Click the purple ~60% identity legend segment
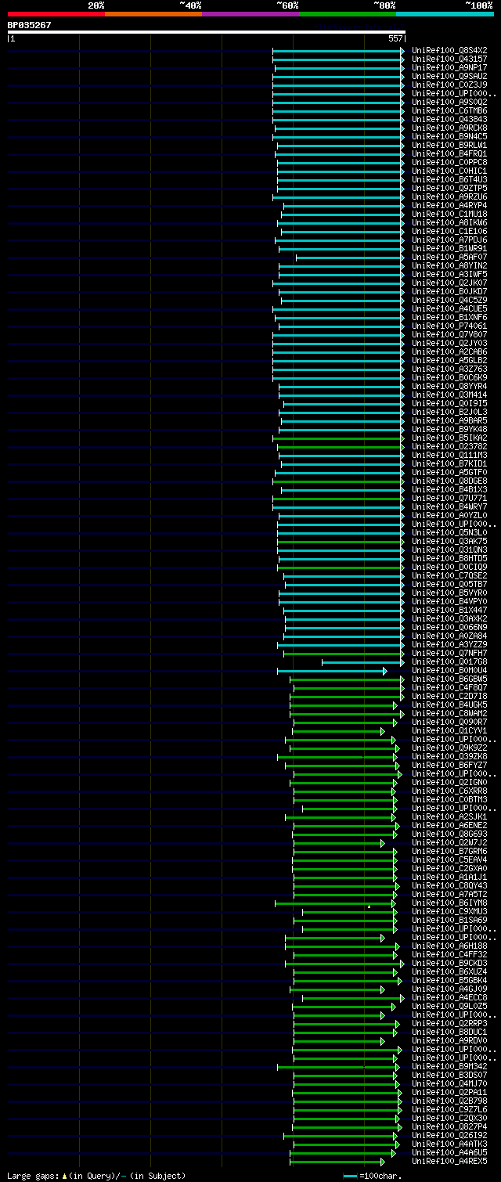This screenshot has width=501, height=1182. (250, 13)
